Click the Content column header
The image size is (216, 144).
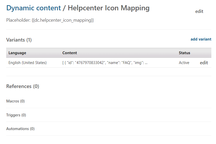pos(70,53)
